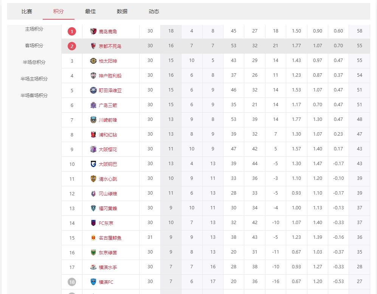The image size is (377, 294).
Task: Select 主场积分 in the left sidebar
Action: 34,29
